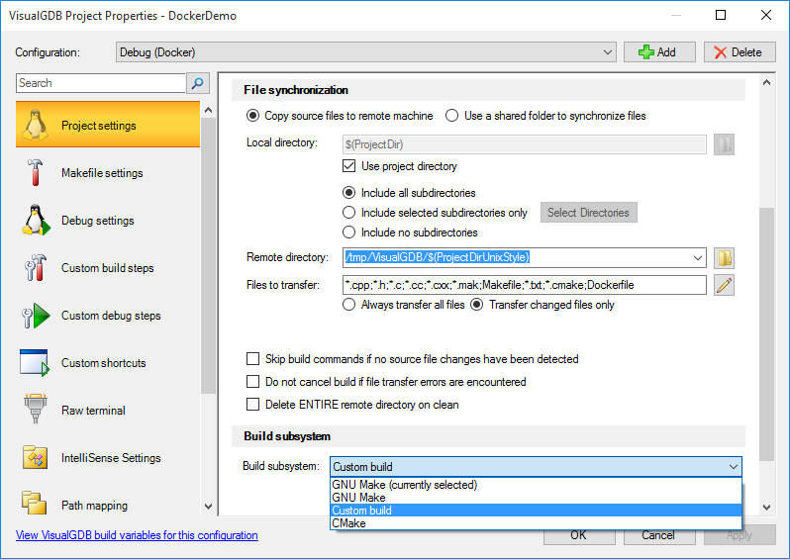Click the Add configuration button

[x=659, y=52]
